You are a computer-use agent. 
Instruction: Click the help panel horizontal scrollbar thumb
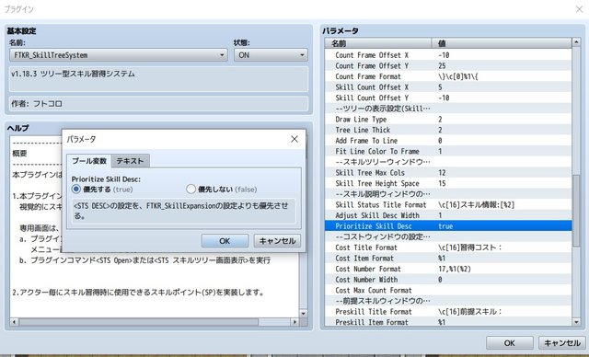[x=139, y=322]
